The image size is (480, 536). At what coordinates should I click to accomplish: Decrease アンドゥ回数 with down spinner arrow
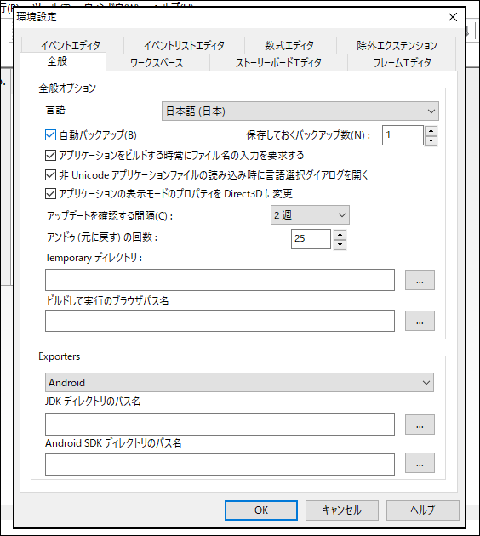pos(340,245)
